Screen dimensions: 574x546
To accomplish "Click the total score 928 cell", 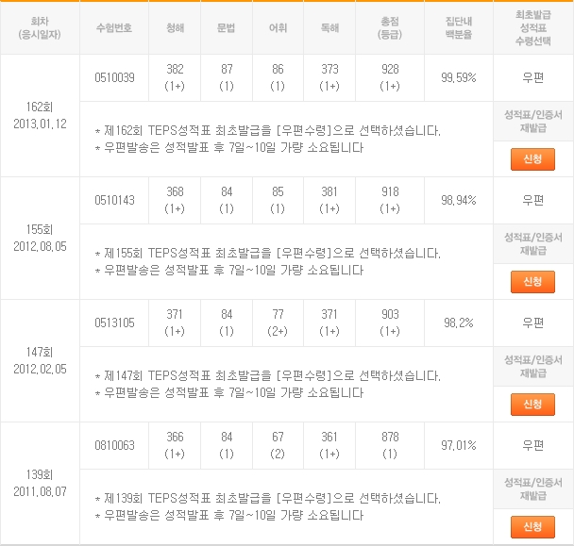I will [390, 77].
